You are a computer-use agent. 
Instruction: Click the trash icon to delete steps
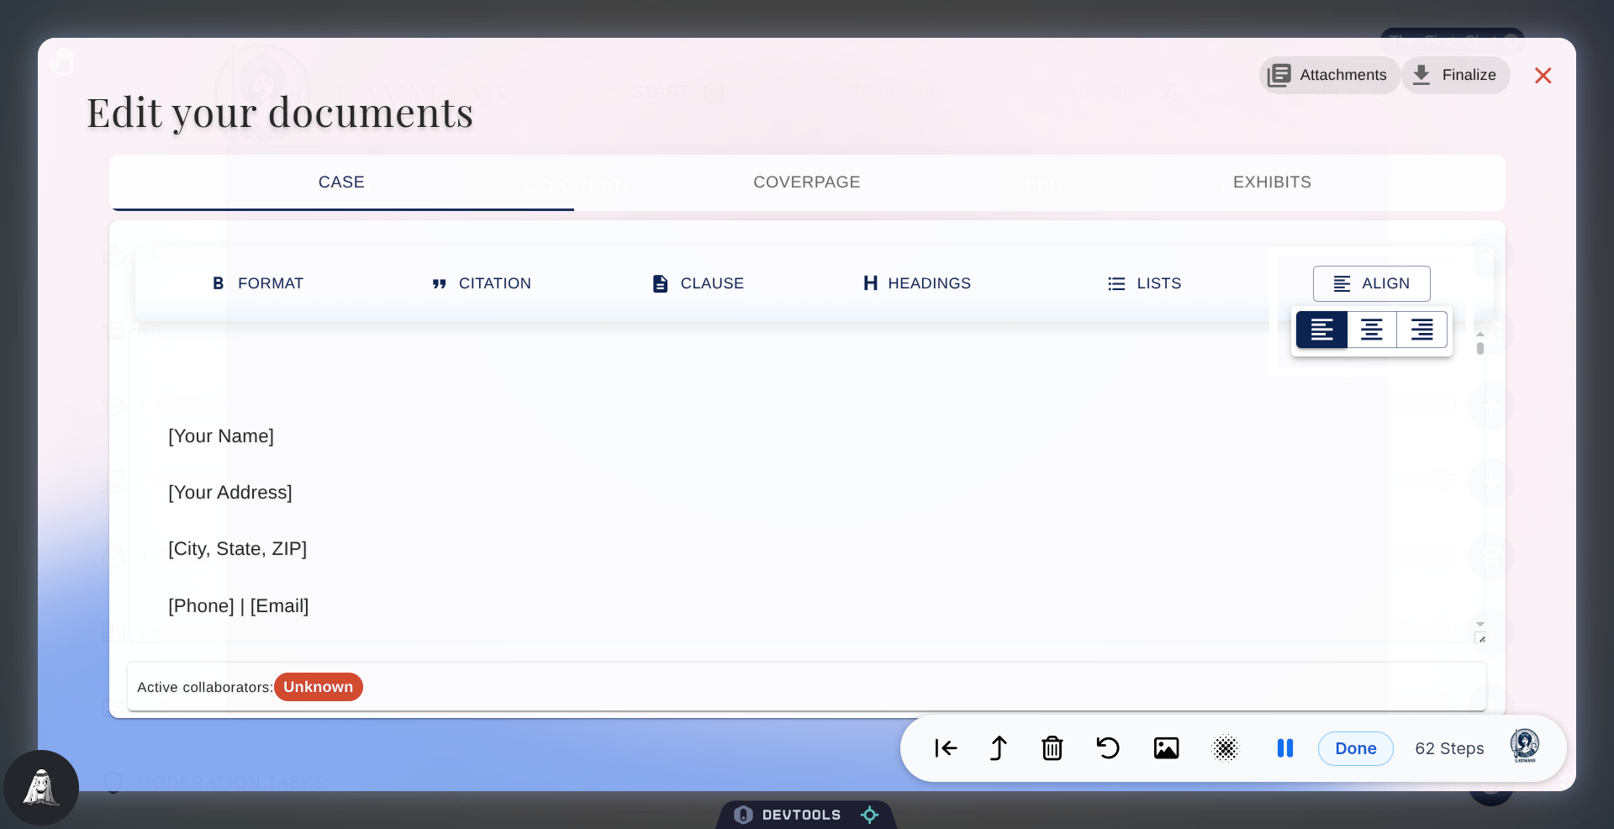click(1052, 748)
